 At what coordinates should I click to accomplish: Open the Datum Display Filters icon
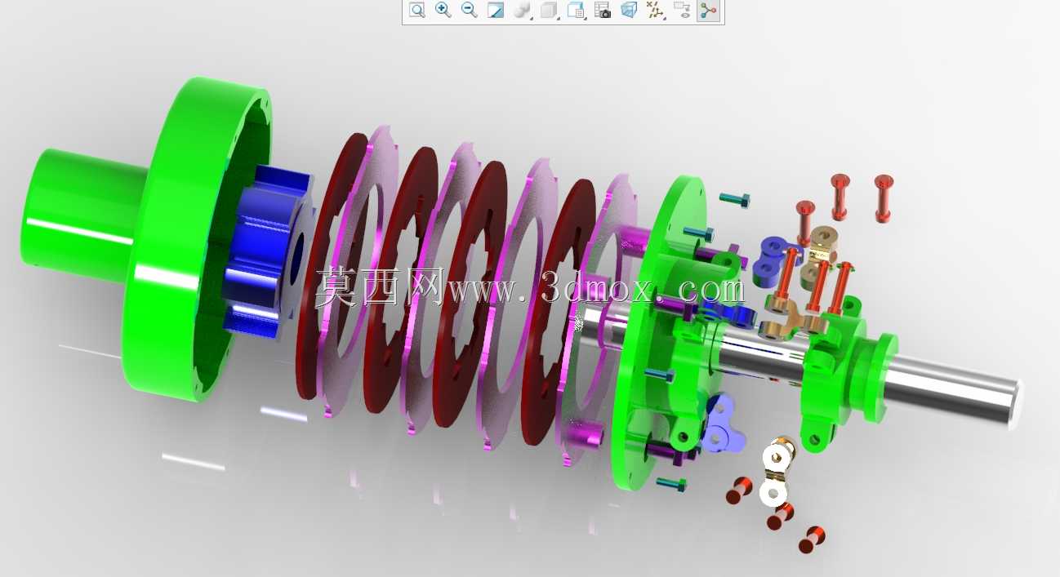click(655, 11)
